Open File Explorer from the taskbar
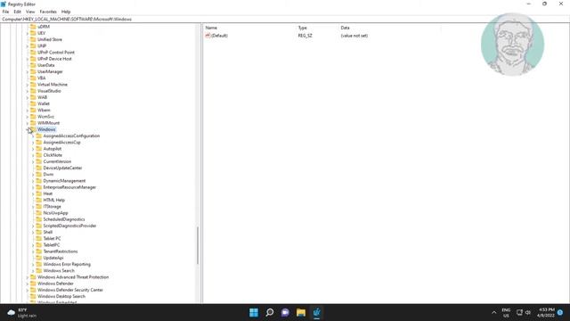Screen dimensions: 570x321 point(301,312)
